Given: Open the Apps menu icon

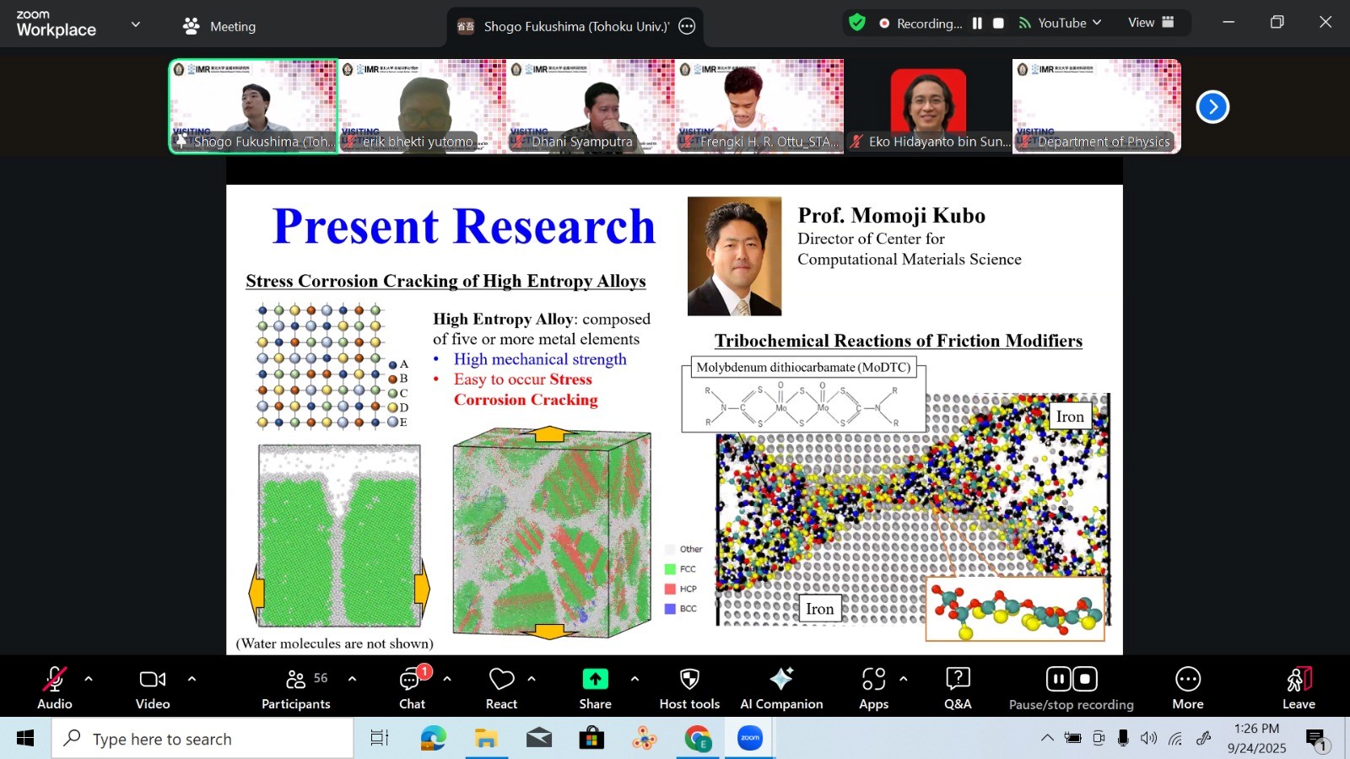Looking at the screenshot, I should coord(873,688).
